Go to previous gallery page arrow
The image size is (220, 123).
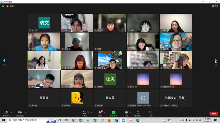pos(4,60)
